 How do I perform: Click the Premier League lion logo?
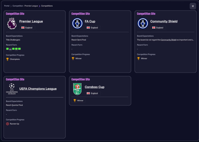(11, 24)
